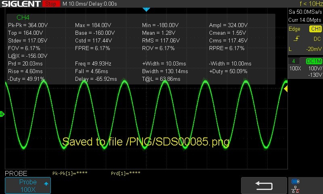
Task: Click the Base = -160.00V measurement
Action: (x=95, y=33)
